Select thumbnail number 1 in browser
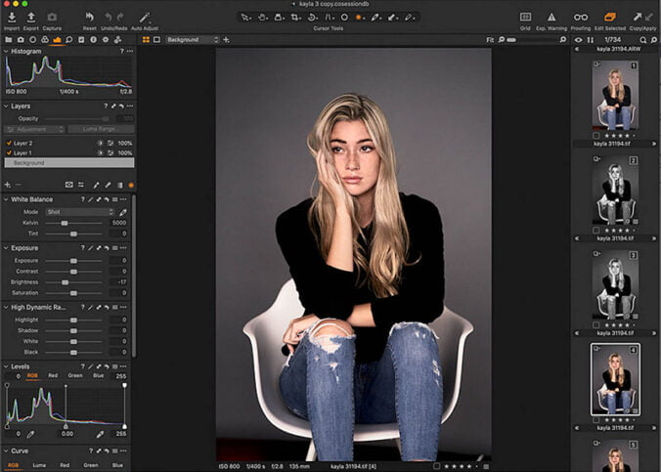The image size is (661, 472). 615,95
